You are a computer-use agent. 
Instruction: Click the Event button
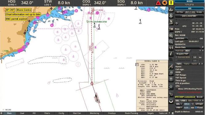coord(199,97)
